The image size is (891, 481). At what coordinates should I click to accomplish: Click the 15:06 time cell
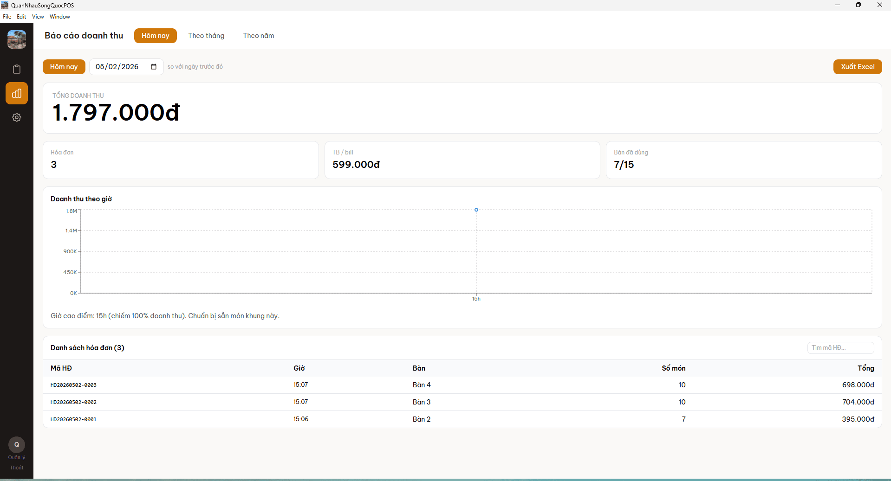(301, 419)
